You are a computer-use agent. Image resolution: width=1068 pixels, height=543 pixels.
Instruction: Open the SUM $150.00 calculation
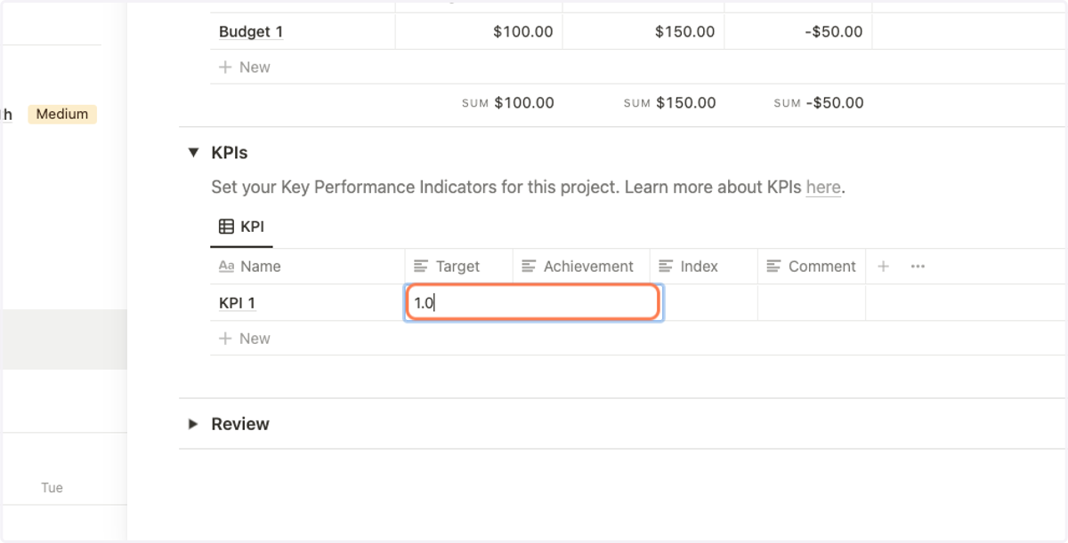[669, 103]
